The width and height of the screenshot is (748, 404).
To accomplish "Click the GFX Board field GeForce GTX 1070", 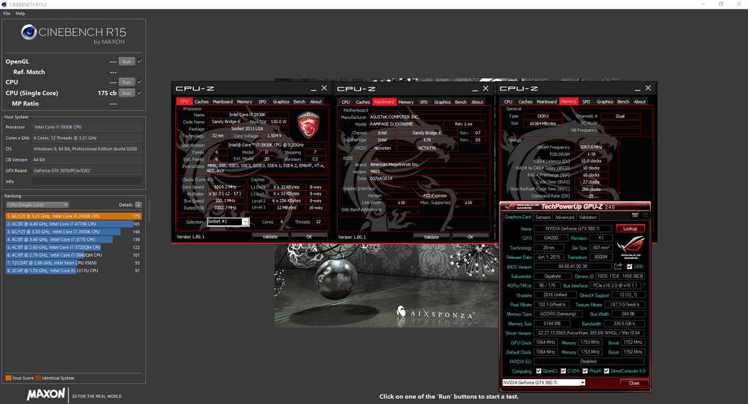I will pos(87,171).
